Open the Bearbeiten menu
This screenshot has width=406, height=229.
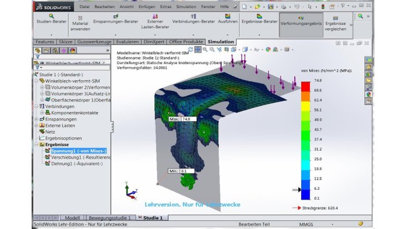105,7
